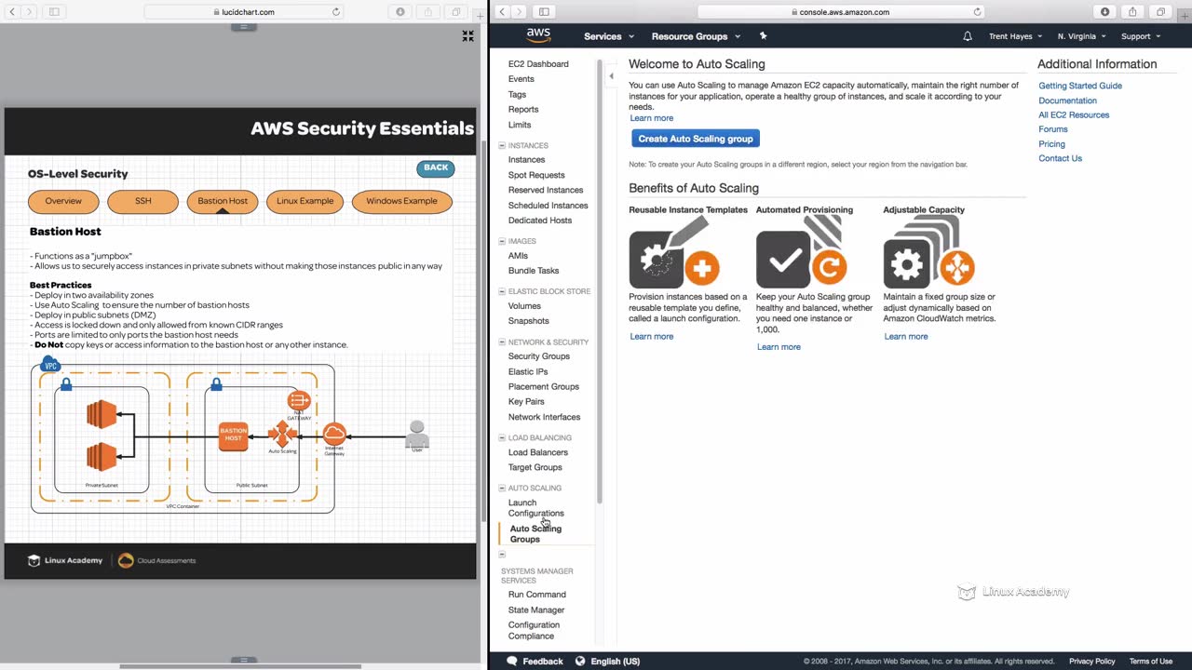Switch to the Windows Example slide tab

(x=401, y=201)
